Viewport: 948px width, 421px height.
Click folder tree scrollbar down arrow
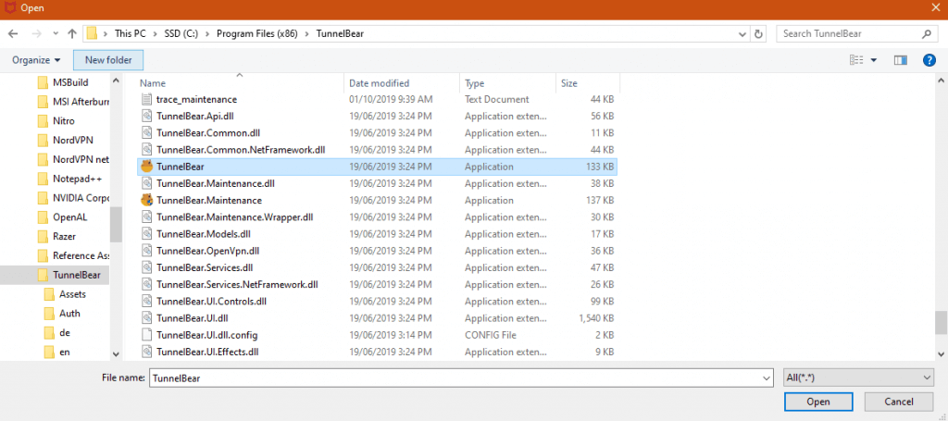tap(116, 353)
